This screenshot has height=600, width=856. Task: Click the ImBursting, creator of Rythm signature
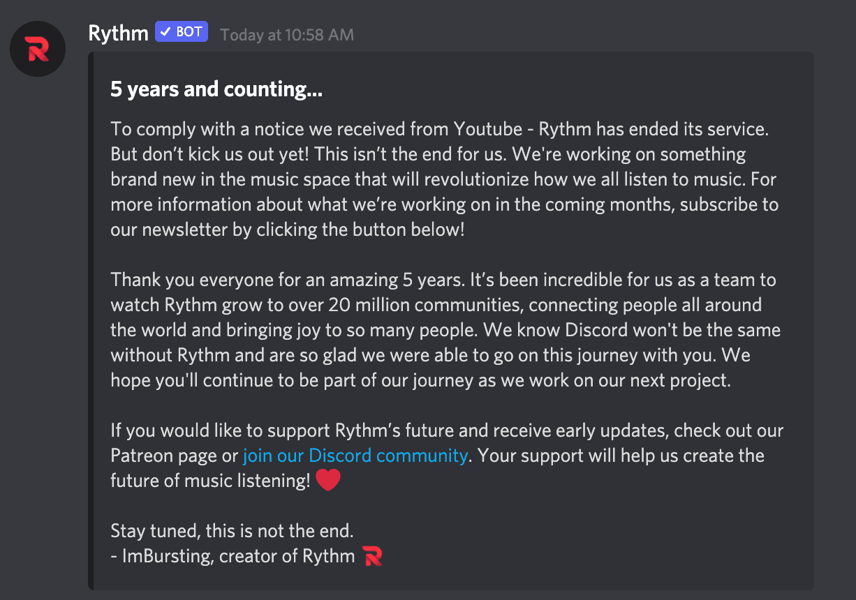click(233, 556)
